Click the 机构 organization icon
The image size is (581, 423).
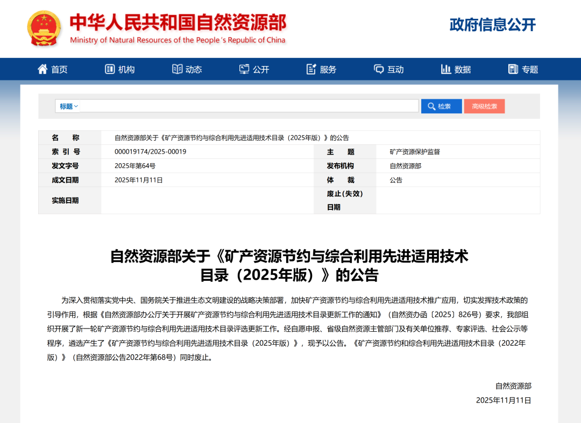click(x=110, y=69)
